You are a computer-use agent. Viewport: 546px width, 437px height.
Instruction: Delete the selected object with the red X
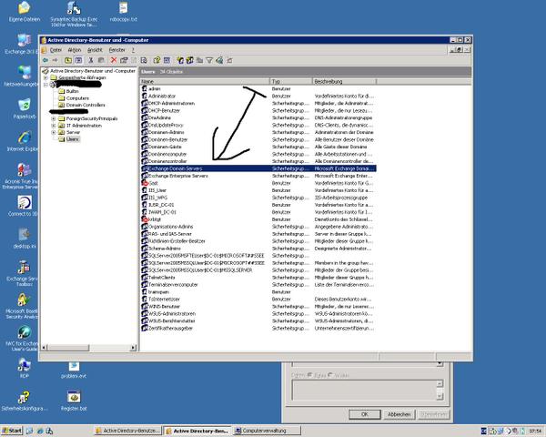(x=114, y=60)
